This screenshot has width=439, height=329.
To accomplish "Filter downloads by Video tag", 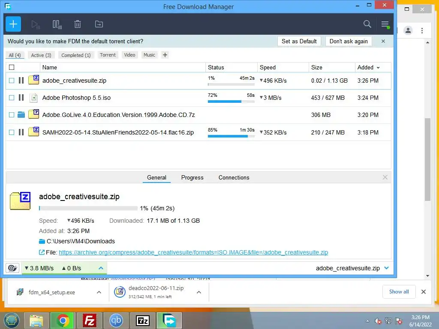I will click(x=129, y=55).
